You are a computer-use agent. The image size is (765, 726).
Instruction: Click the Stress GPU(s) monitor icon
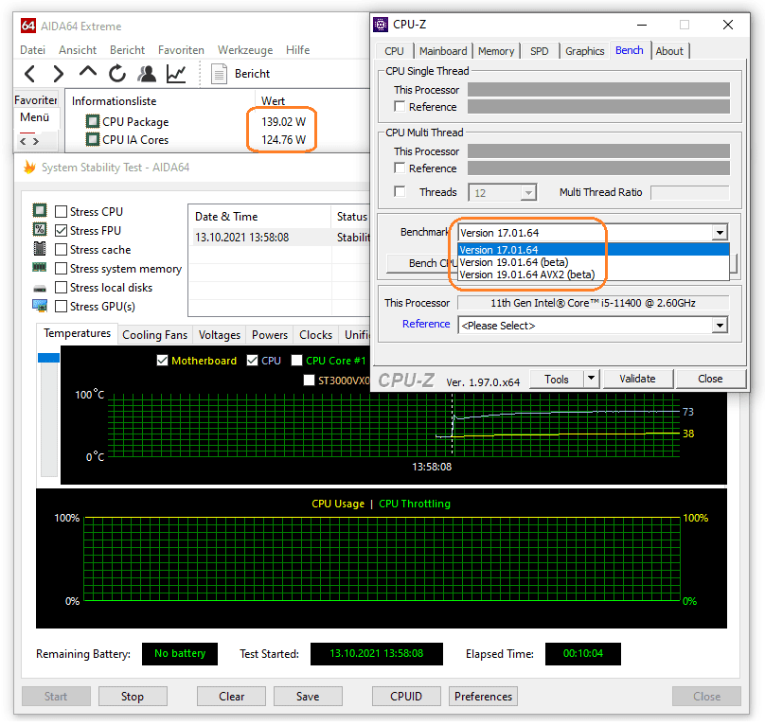(40, 306)
